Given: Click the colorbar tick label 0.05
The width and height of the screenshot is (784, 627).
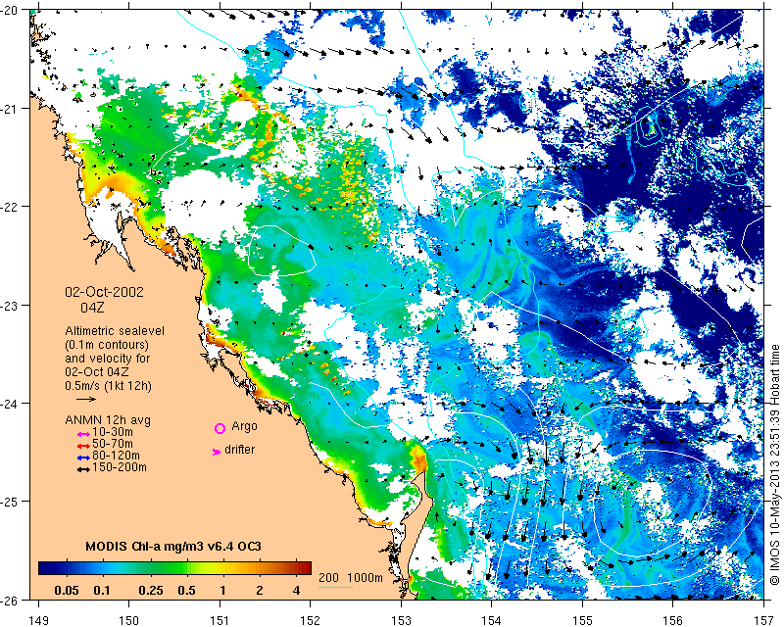Looking at the screenshot, I should click(67, 591).
